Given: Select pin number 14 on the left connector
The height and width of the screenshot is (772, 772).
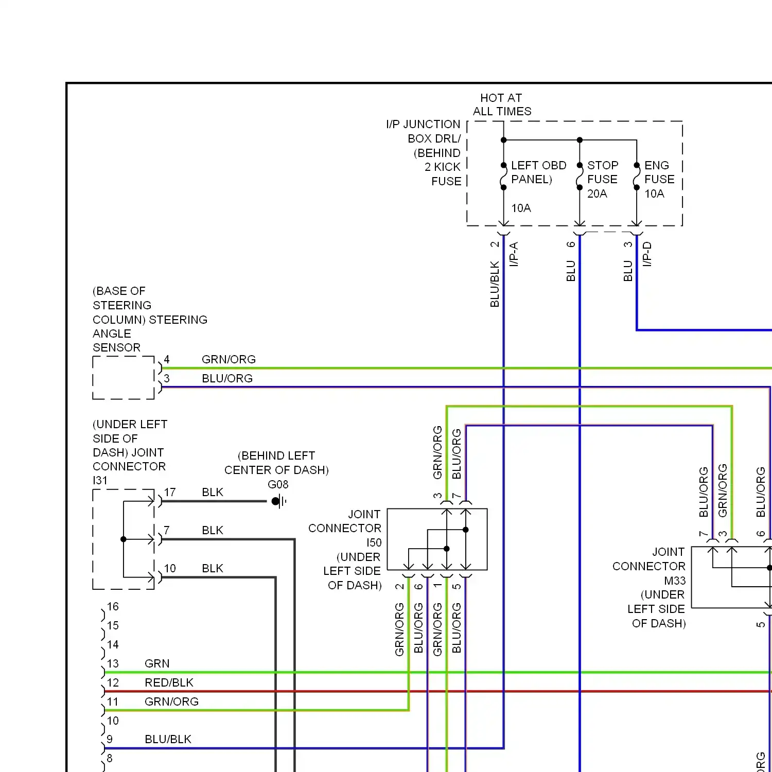Looking at the screenshot, I should [x=113, y=644].
